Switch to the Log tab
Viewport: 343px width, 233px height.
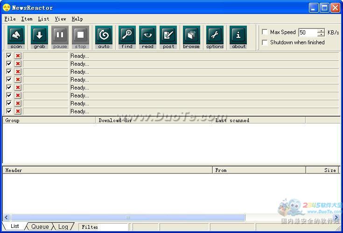63,226
